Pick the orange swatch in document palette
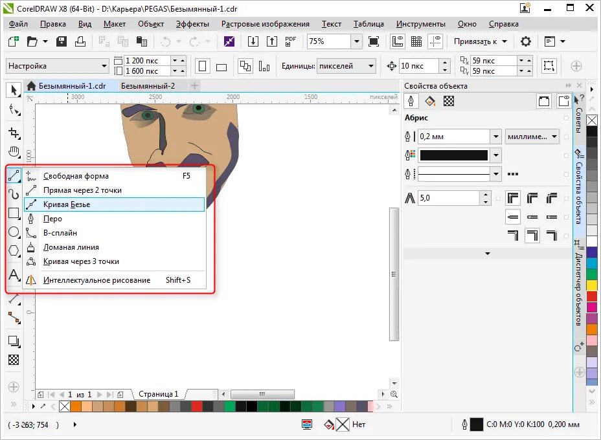The width and height of the screenshot is (601, 440). (x=76, y=406)
